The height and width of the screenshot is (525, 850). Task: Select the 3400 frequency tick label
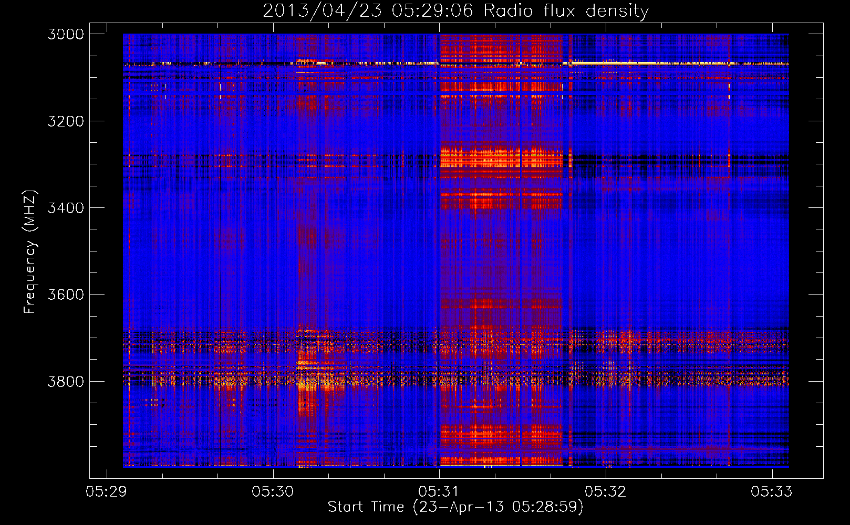(66, 208)
